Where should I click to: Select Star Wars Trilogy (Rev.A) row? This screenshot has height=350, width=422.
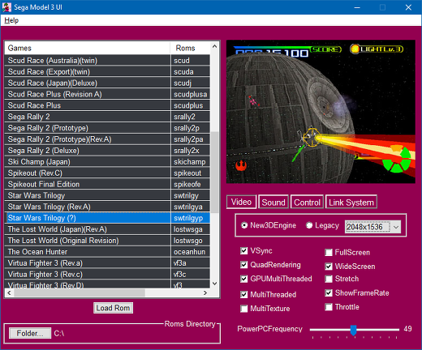(107, 207)
